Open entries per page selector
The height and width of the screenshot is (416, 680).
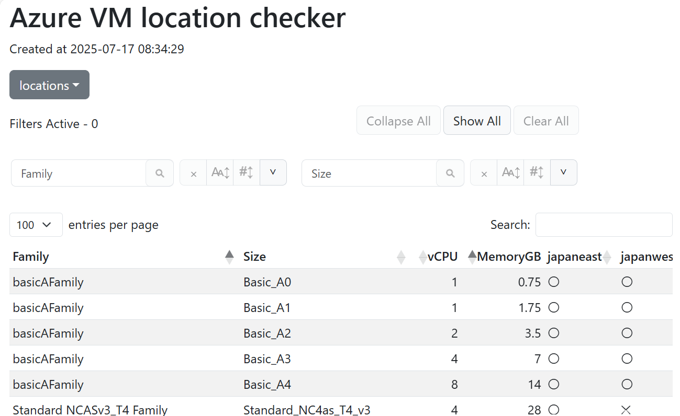36,225
